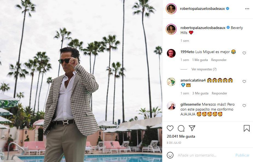Share post via paper plane icon
The image size is (253, 162).
192,128
